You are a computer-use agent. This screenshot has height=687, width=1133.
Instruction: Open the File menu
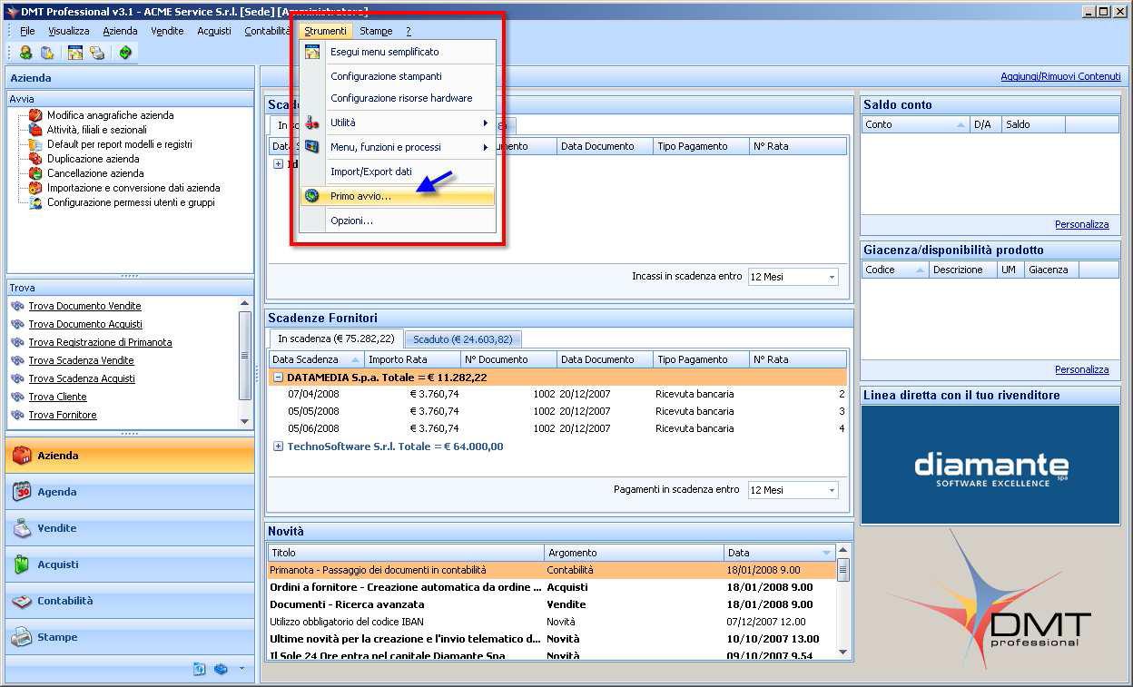(27, 31)
